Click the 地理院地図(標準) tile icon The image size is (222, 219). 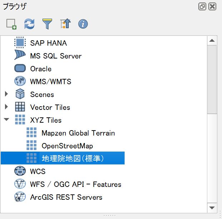click(32, 158)
